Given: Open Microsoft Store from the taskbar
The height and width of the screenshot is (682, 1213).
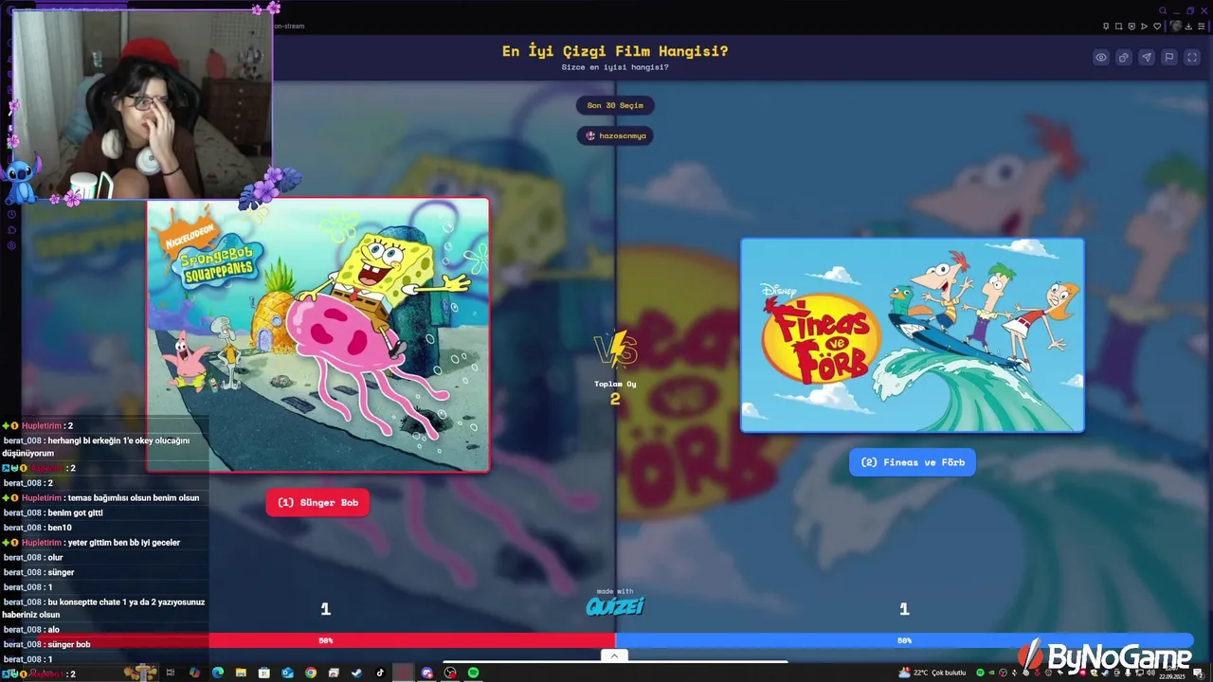Looking at the screenshot, I should tap(264, 673).
